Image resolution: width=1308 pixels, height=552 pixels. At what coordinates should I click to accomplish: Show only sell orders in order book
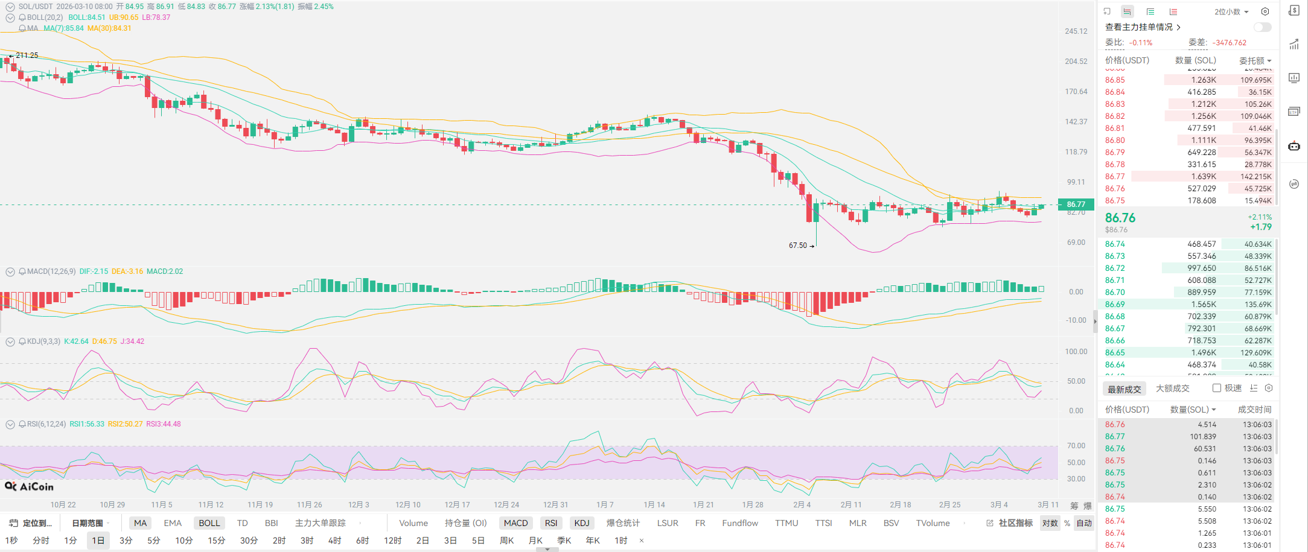click(x=1173, y=11)
